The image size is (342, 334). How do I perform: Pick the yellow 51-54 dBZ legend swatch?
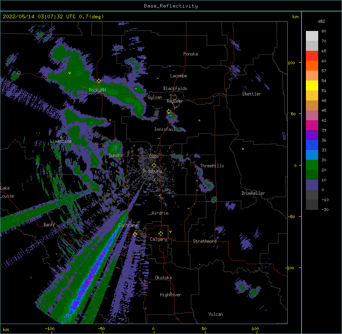tap(312, 85)
